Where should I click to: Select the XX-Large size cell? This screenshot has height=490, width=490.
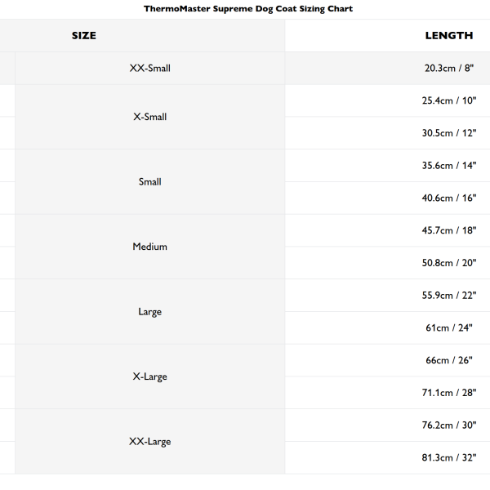coord(150,442)
